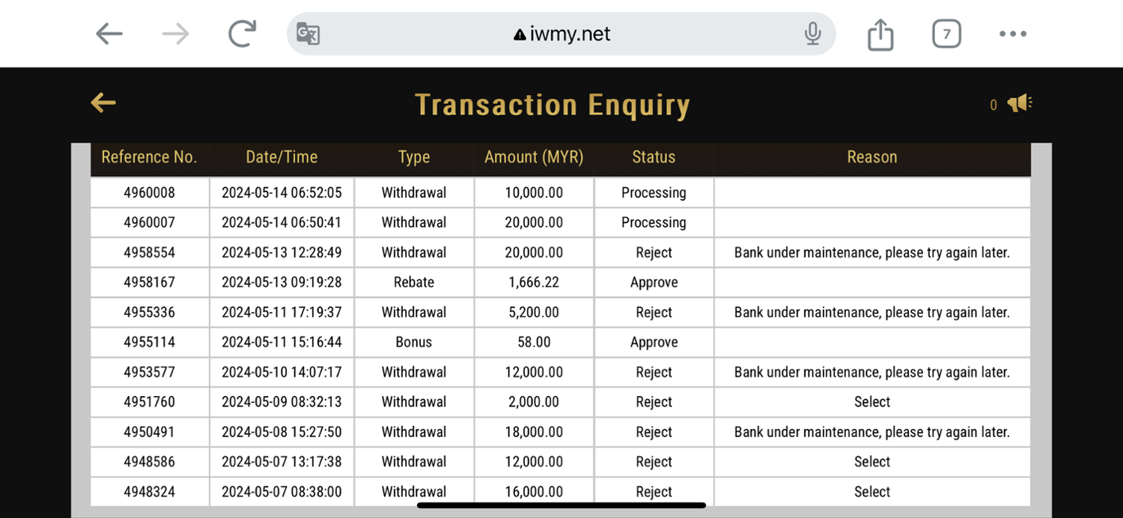Viewport: 1123px width, 518px height.
Task: Open the tab switcher showing 7 tabs
Action: [x=946, y=34]
